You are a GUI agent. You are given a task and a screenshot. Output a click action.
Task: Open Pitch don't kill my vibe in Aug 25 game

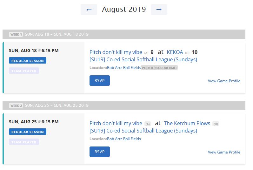[116, 123]
